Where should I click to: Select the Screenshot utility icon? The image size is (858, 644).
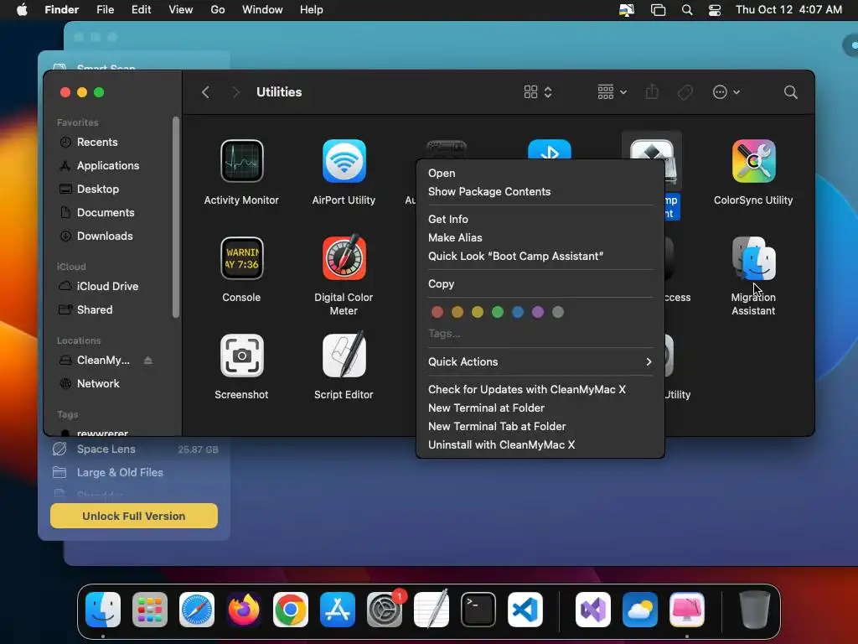241,356
